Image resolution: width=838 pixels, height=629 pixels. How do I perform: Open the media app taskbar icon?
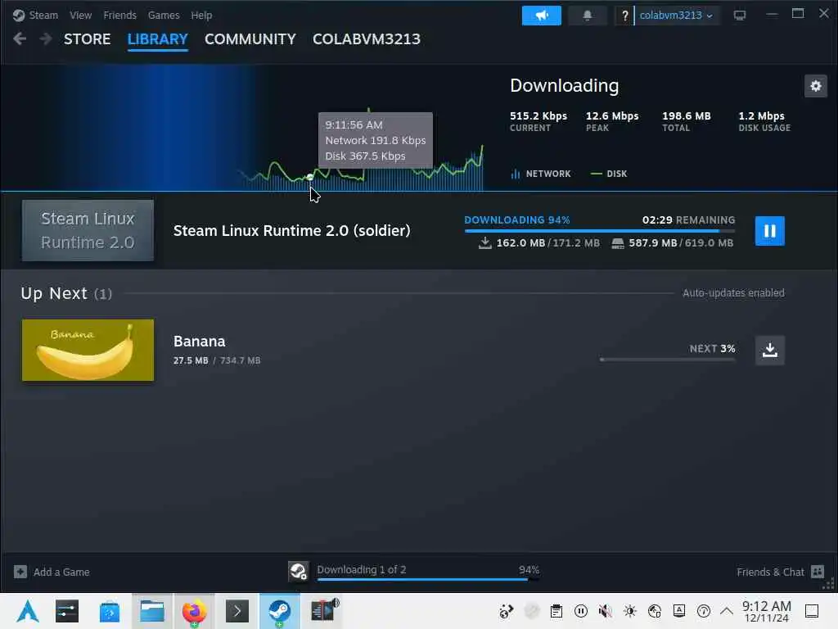point(324,611)
